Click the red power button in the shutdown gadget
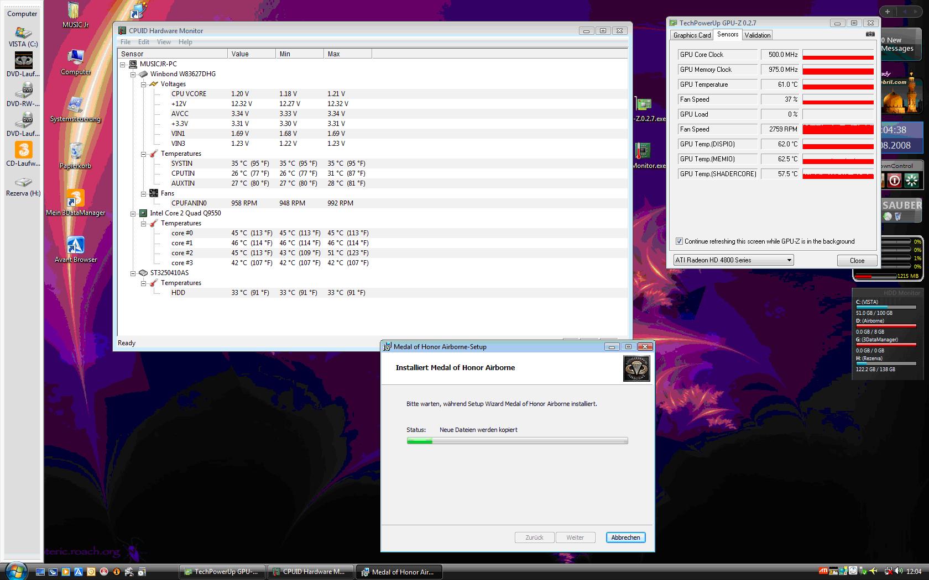 coord(895,181)
